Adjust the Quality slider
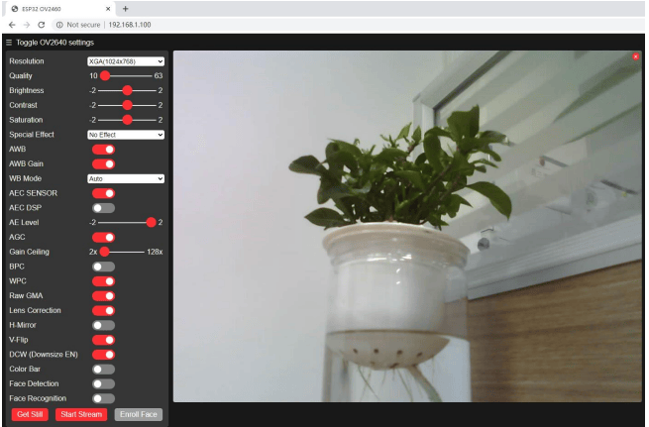Image resolution: width=649 pixels, height=427 pixels. pos(126,75)
